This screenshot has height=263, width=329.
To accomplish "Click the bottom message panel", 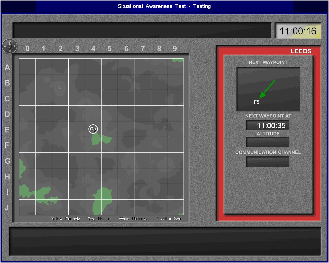I will [x=165, y=241].
